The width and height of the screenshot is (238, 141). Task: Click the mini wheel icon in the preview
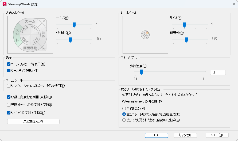coord(145,35)
